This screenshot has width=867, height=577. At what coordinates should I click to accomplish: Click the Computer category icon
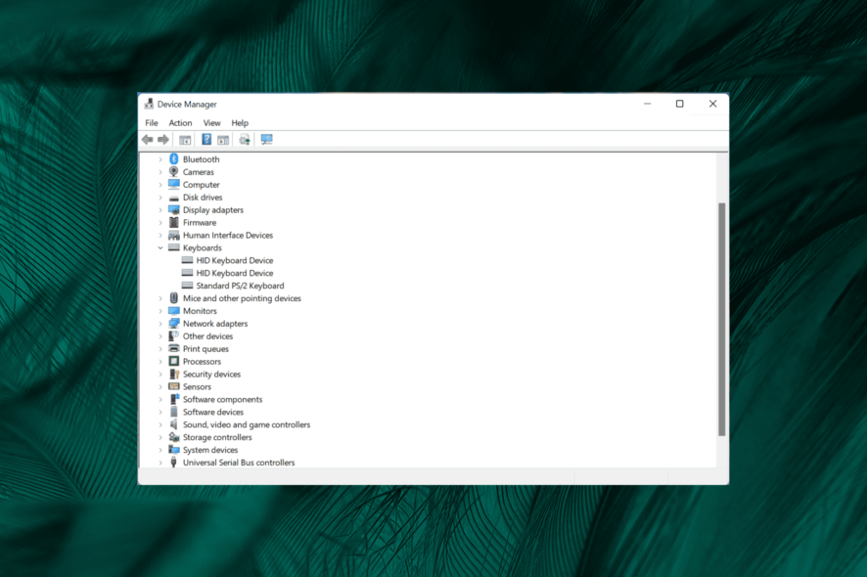tap(173, 185)
